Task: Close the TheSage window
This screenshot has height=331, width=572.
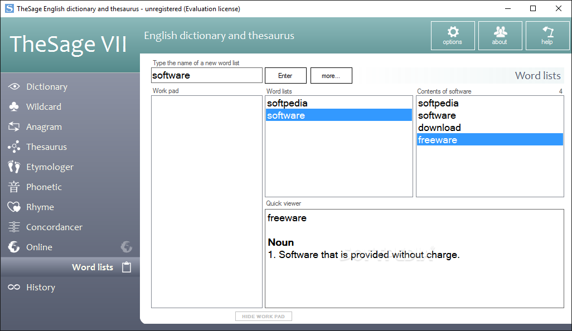Action: [x=559, y=8]
